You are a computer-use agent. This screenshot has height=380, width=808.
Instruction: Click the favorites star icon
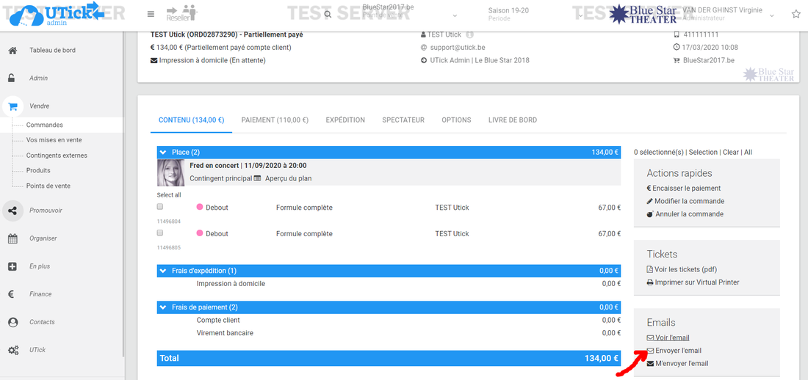796,14
